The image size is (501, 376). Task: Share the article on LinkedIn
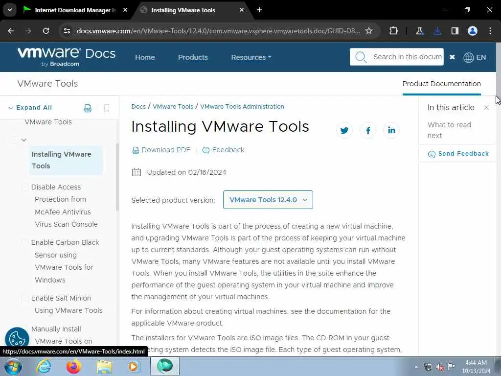(391, 130)
